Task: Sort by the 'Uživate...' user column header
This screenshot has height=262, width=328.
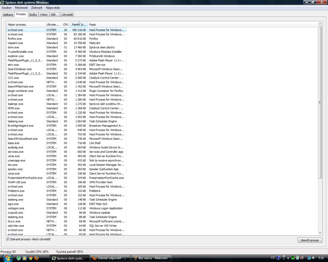Action: [x=53, y=25]
